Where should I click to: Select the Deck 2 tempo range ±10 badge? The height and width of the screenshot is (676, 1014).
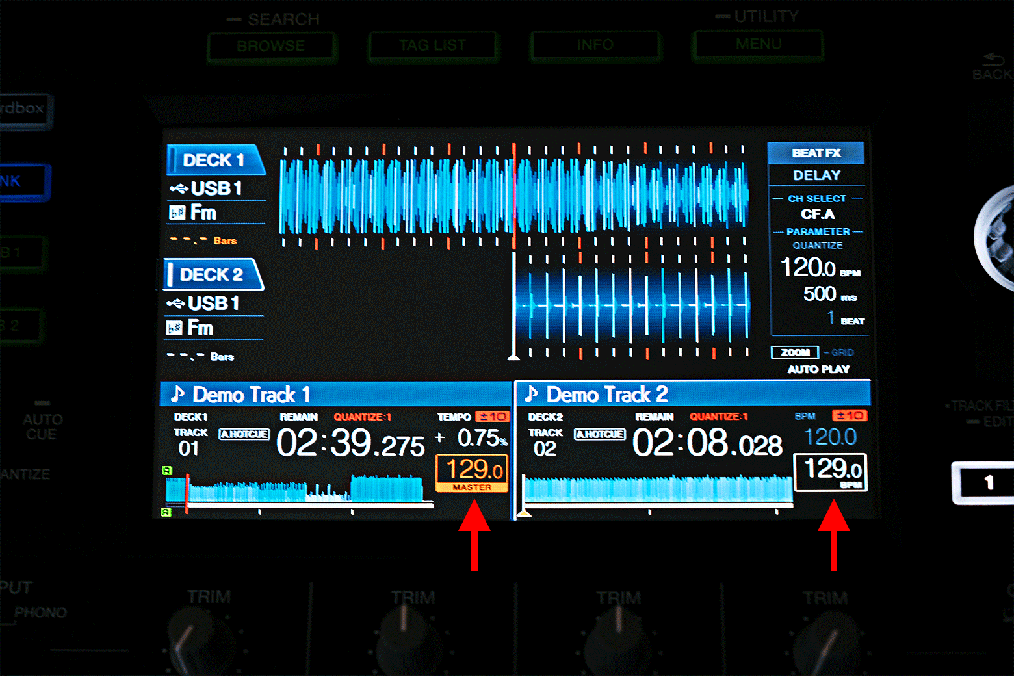[850, 416]
